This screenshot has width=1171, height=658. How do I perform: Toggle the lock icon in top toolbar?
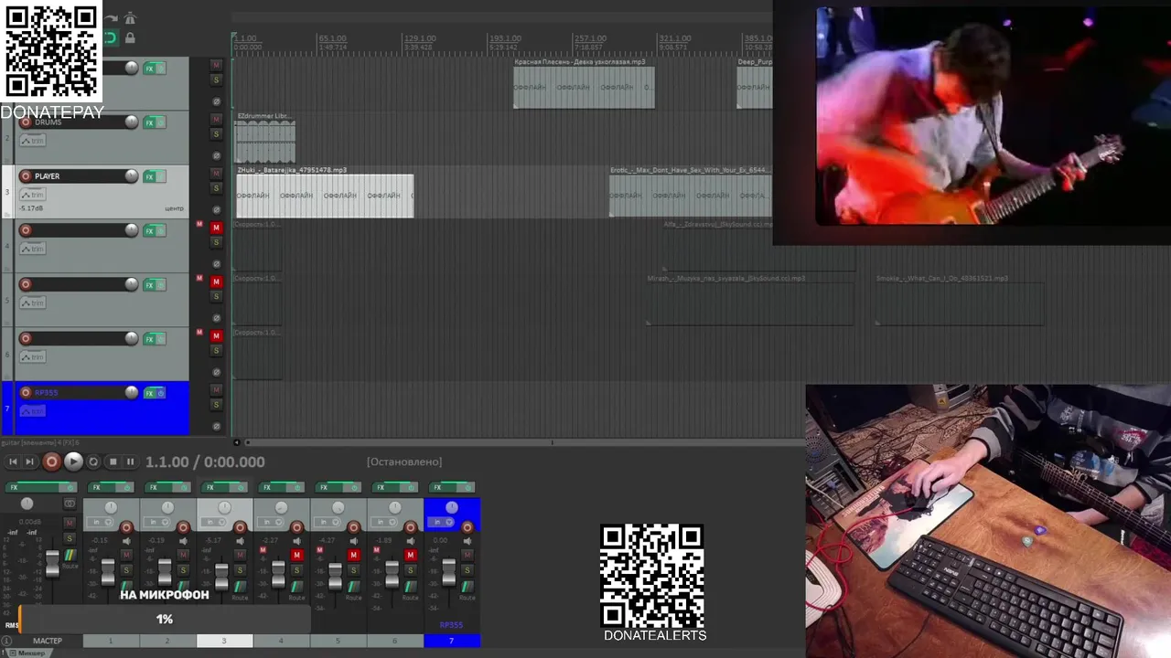(x=130, y=38)
